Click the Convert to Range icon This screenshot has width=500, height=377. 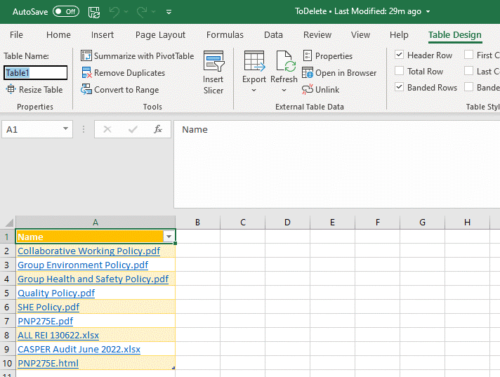86,90
